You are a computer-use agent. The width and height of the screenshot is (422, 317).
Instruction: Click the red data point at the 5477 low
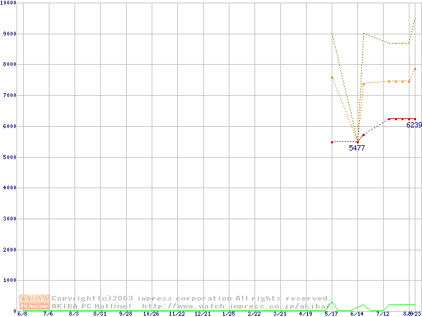click(357, 142)
